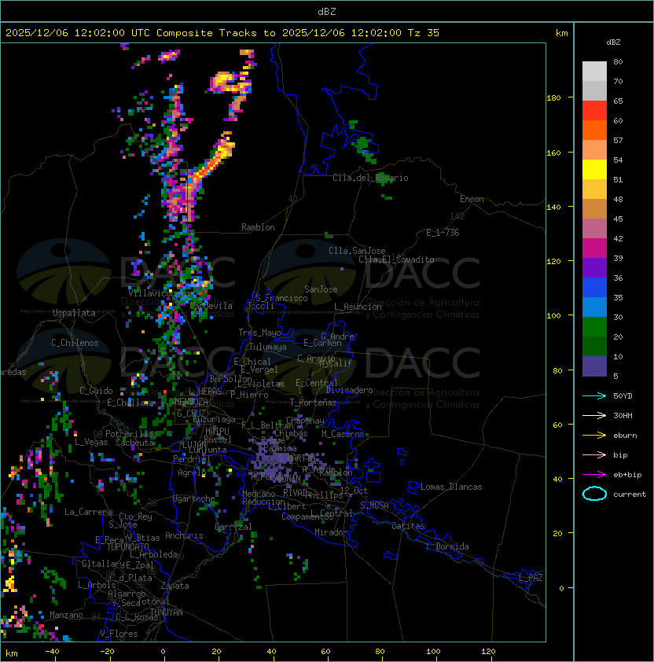Click the '50YD' legend label

pyautogui.click(x=623, y=396)
